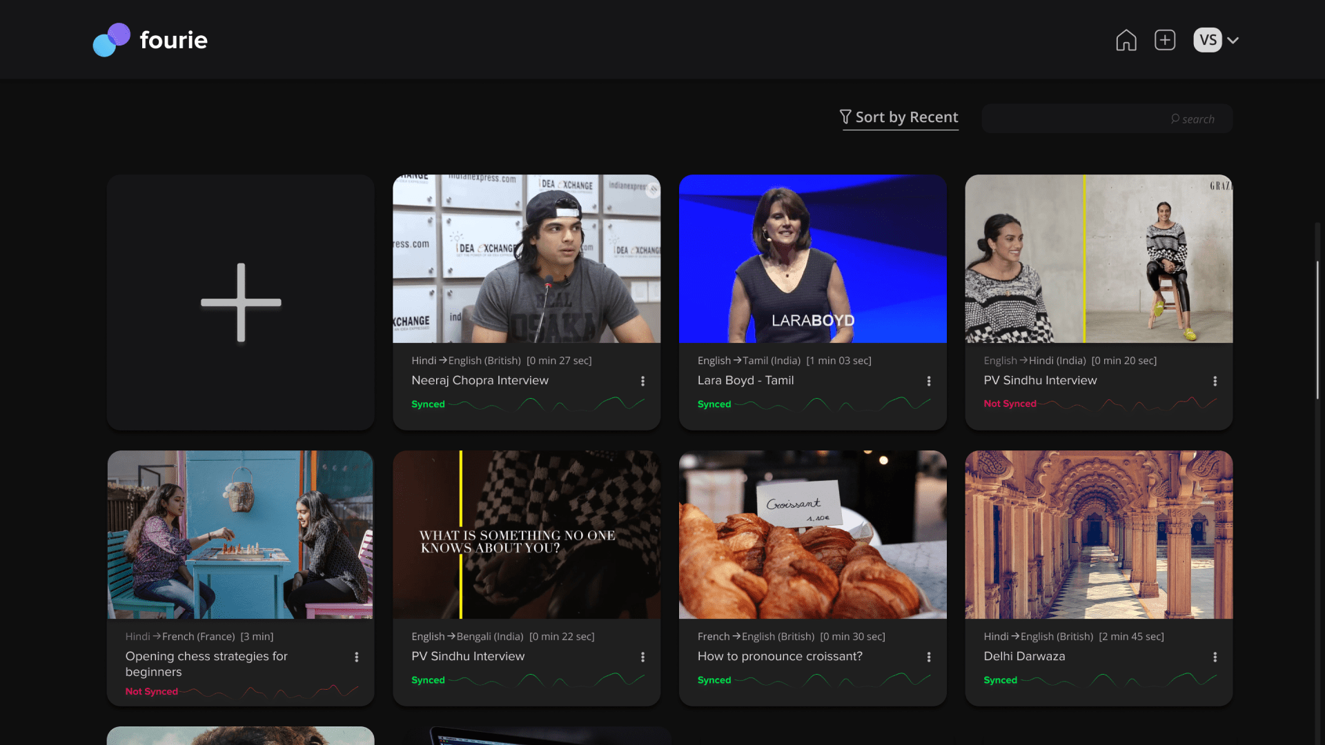
Task: Open the Sort by Recent filter
Action: (899, 117)
